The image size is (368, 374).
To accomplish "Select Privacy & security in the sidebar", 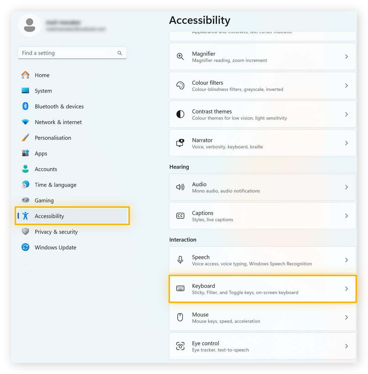I will tap(56, 232).
